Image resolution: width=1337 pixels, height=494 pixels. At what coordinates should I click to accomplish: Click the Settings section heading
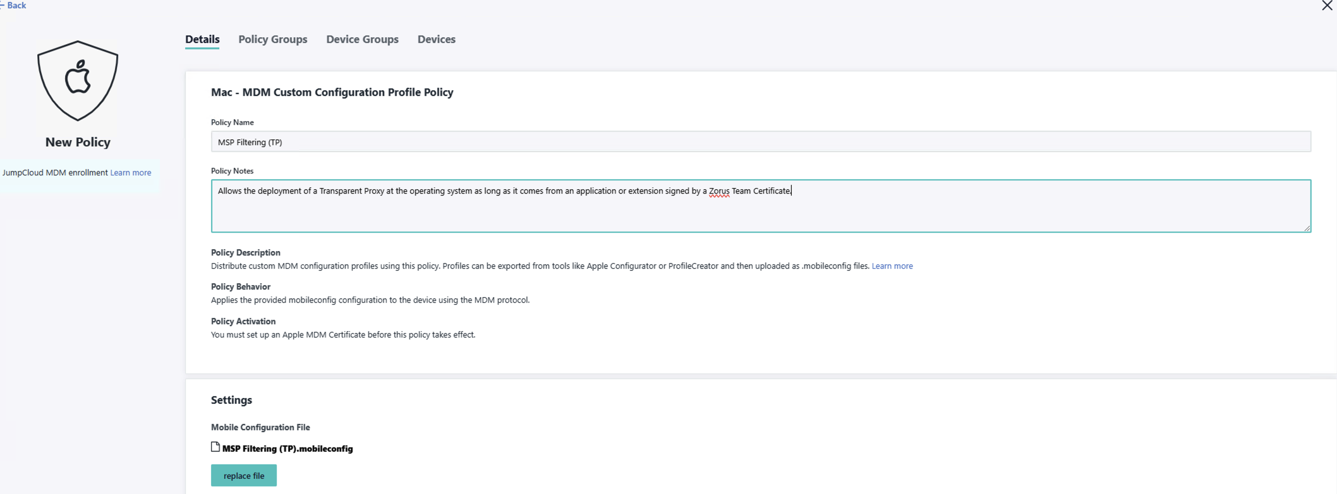coord(231,400)
